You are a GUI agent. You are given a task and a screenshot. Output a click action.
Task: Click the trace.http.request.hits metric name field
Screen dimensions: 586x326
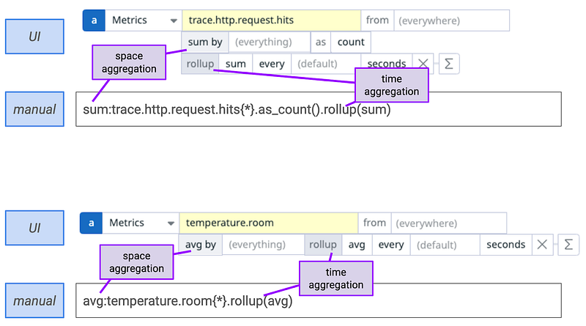coord(271,21)
